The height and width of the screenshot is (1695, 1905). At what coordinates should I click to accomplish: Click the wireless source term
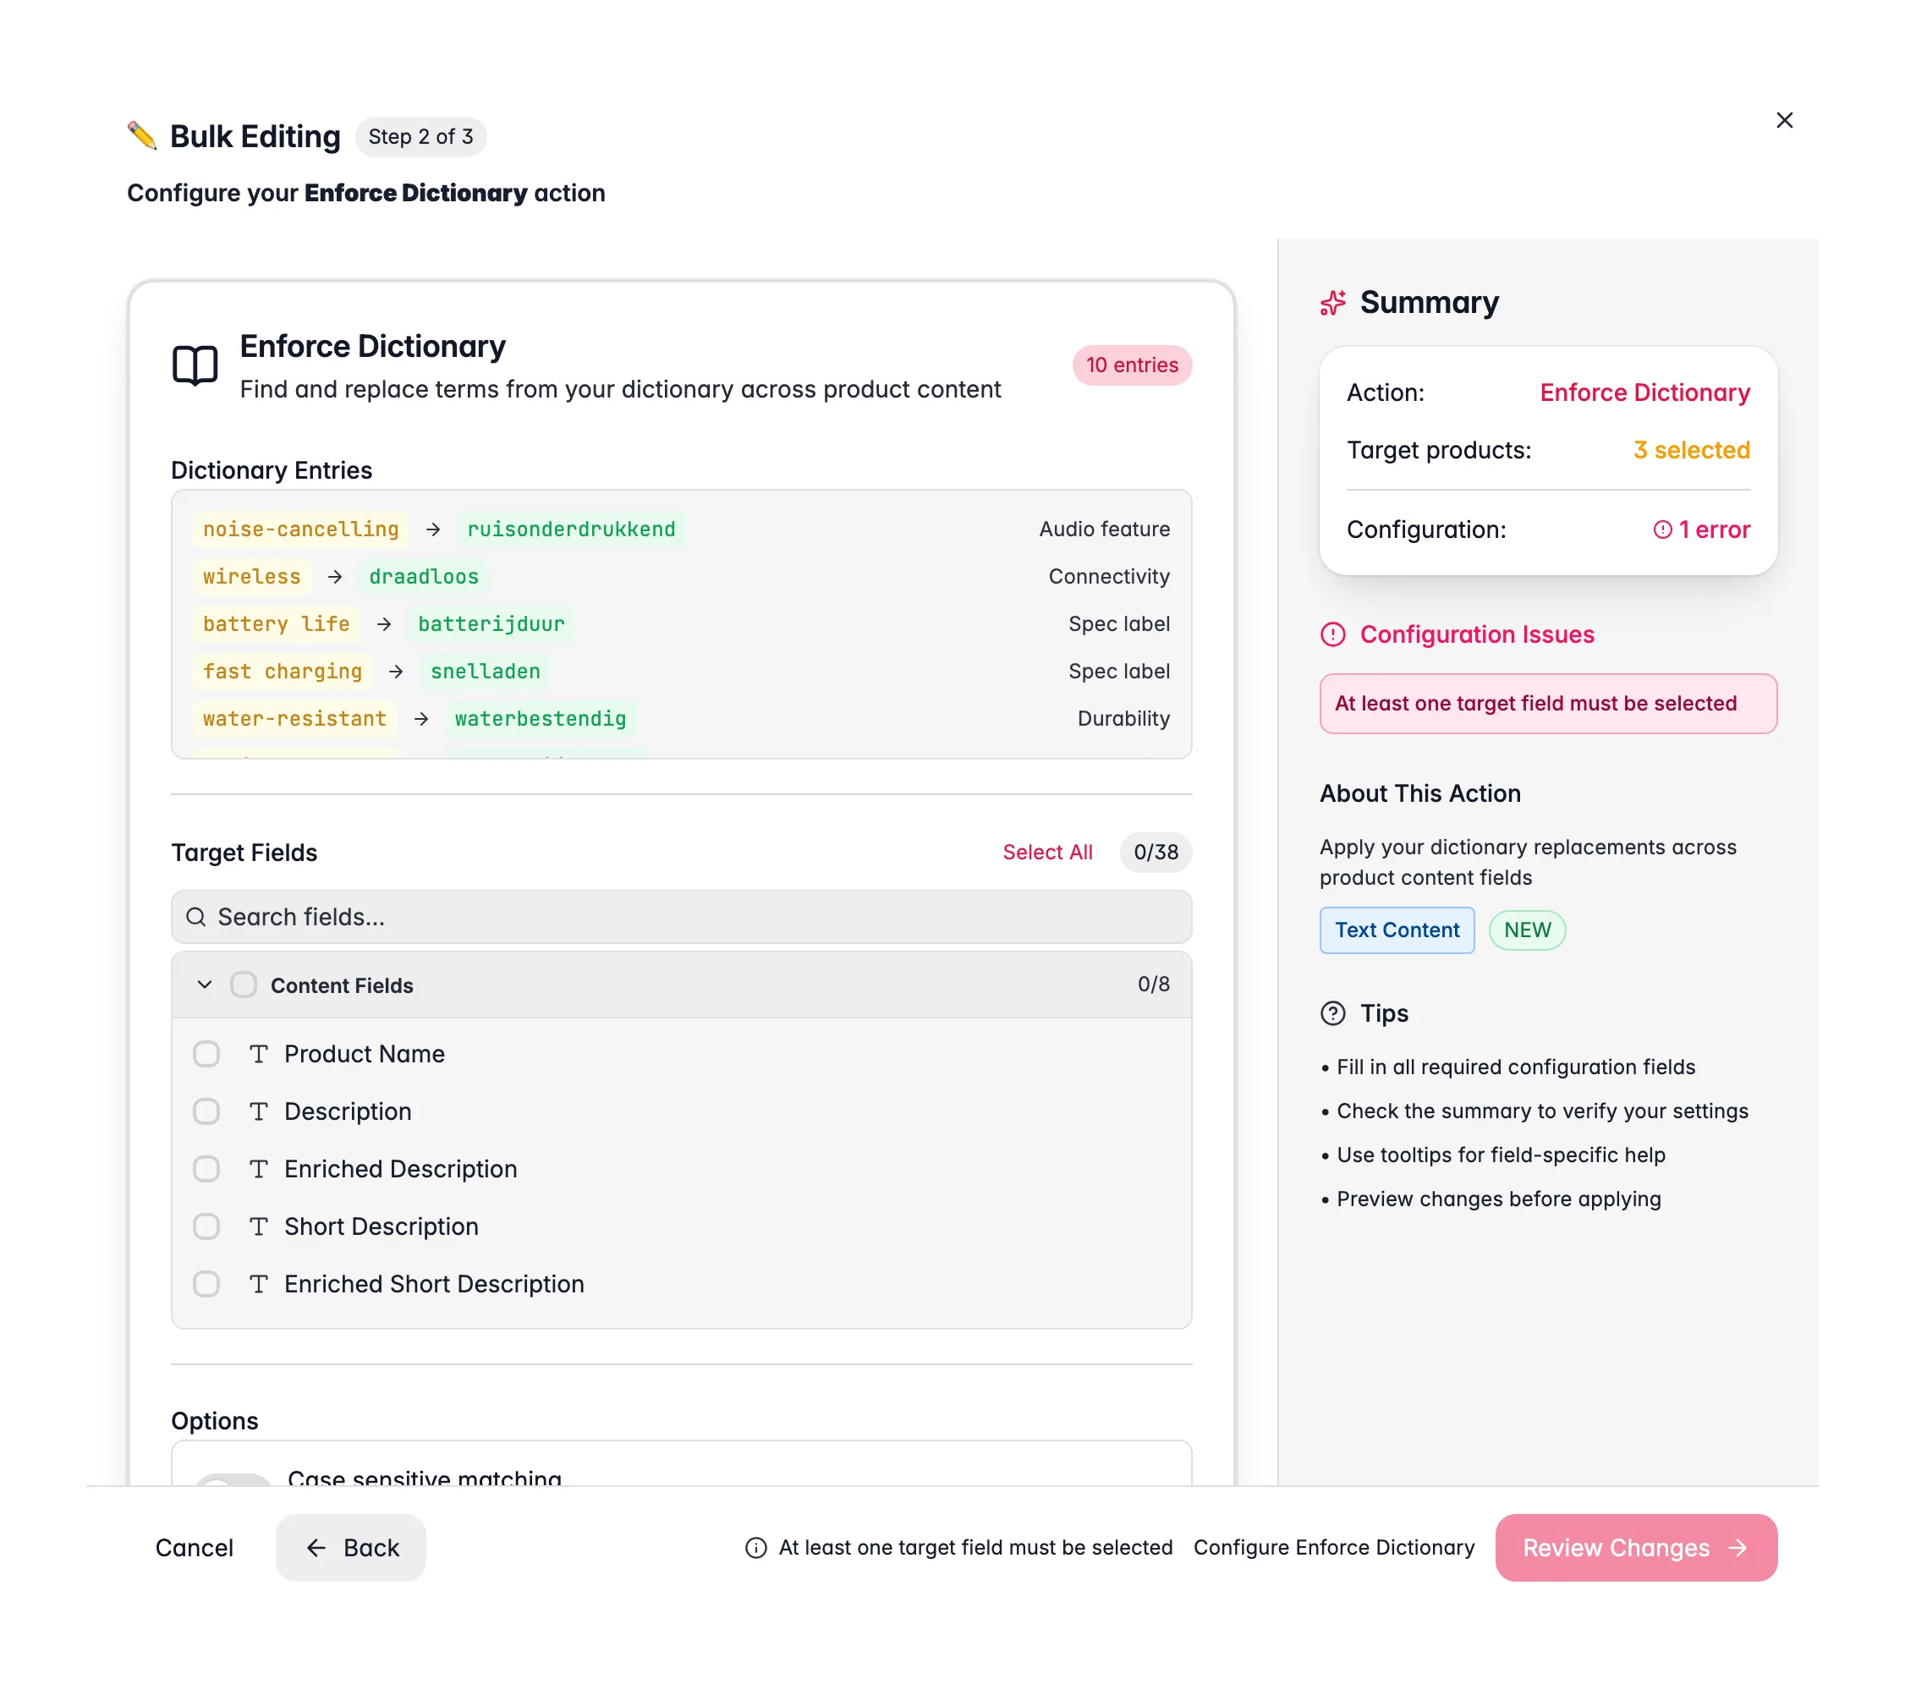[251, 577]
